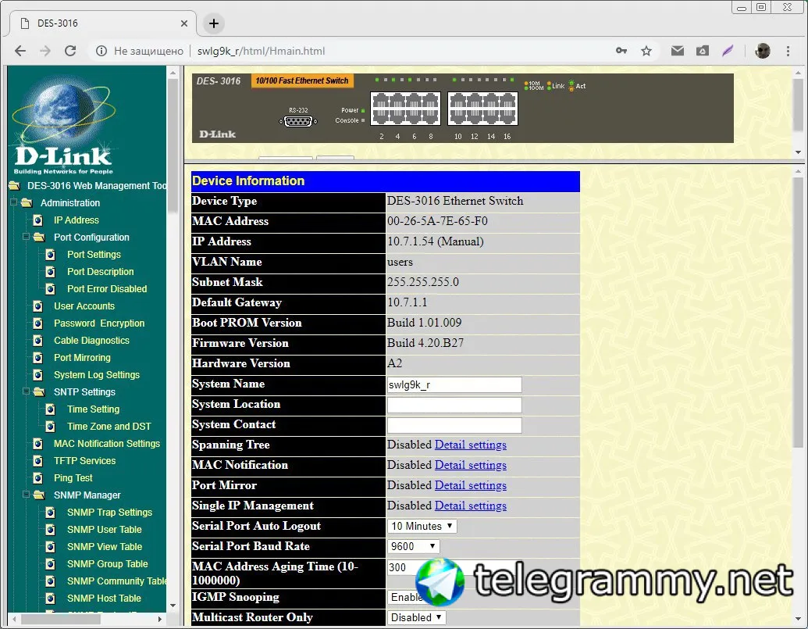Open Multicast Router Only dropdown
Screen dimensions: 808x629
click(x=416, y=617)
